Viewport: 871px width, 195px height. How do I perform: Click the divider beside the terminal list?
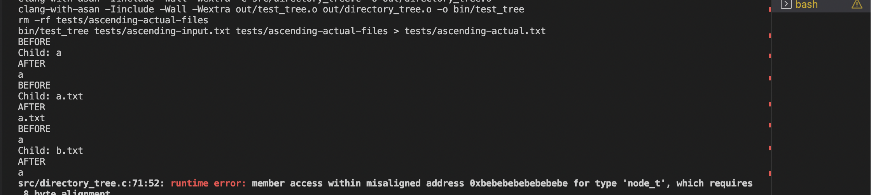(x=772, y=97)
